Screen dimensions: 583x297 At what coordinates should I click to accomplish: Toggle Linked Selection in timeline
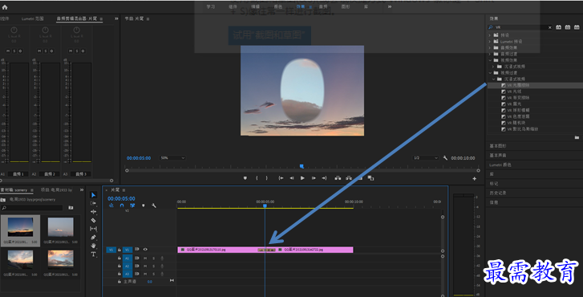coord(132,205)
